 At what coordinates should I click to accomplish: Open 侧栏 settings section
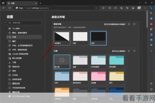point(24,41)
